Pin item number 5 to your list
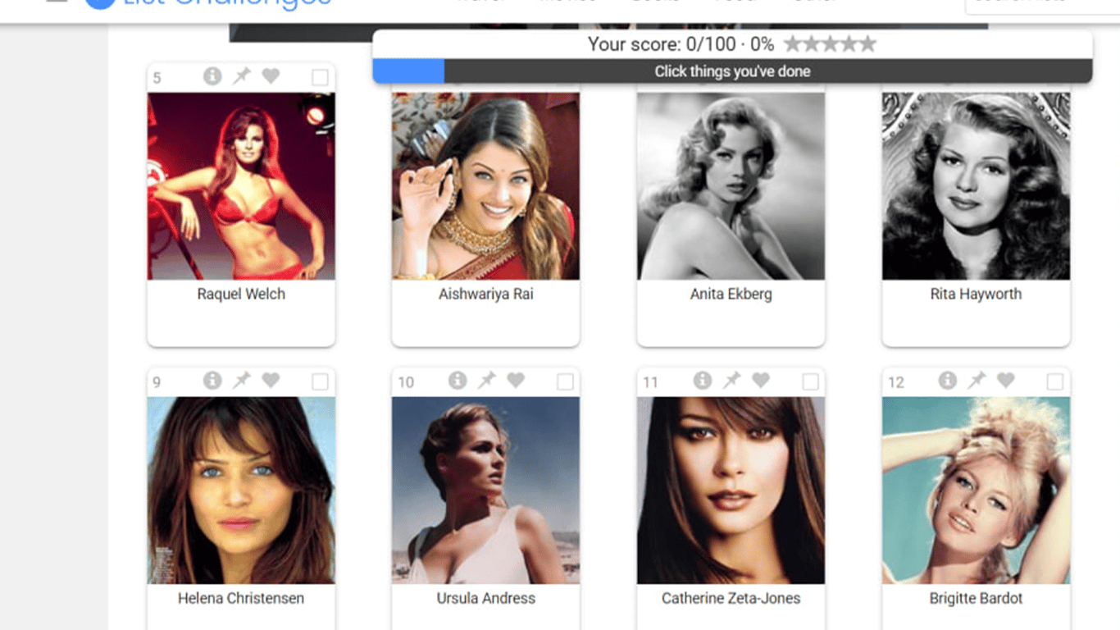Viewport: 1120px width, 630px height. [241, 76]
